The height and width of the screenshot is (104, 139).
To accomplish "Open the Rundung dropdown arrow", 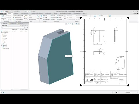I will point(56,18).
